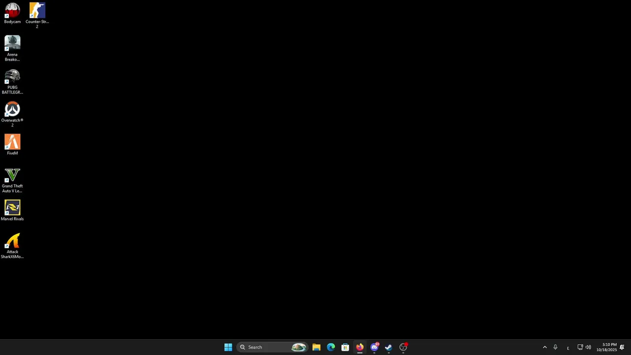The image size is (631, 355).
Task: Open the clock and calendar at 5:10 PM
Action: click(x=606, y=347)
